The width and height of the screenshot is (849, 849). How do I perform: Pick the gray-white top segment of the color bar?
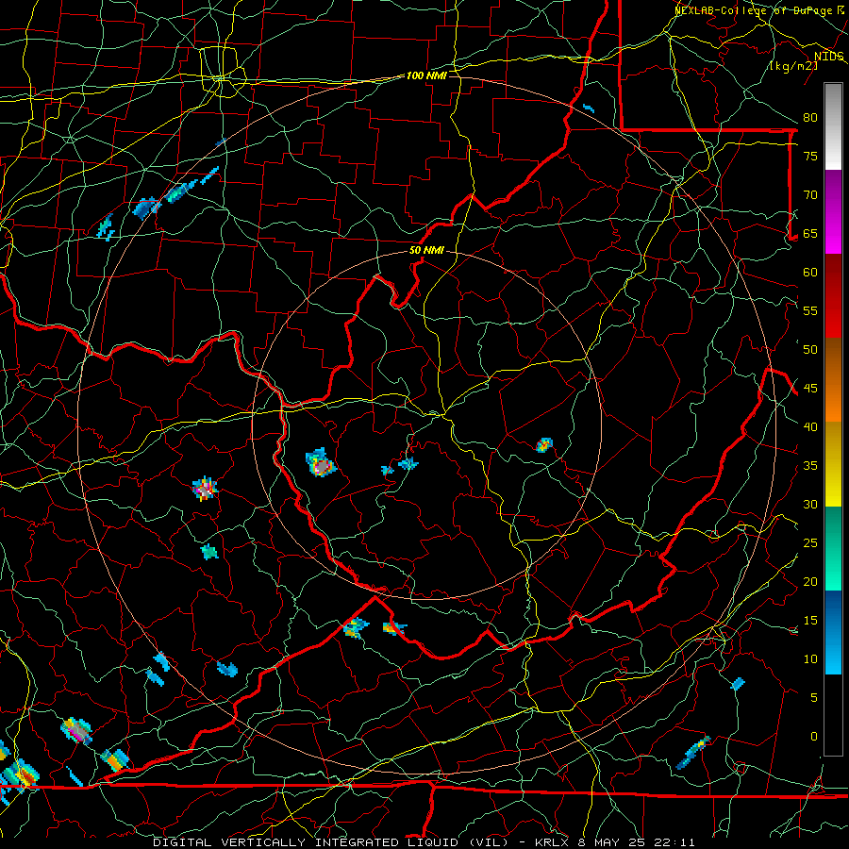click(833, 126)
